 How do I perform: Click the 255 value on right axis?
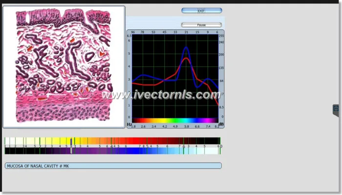221,36
